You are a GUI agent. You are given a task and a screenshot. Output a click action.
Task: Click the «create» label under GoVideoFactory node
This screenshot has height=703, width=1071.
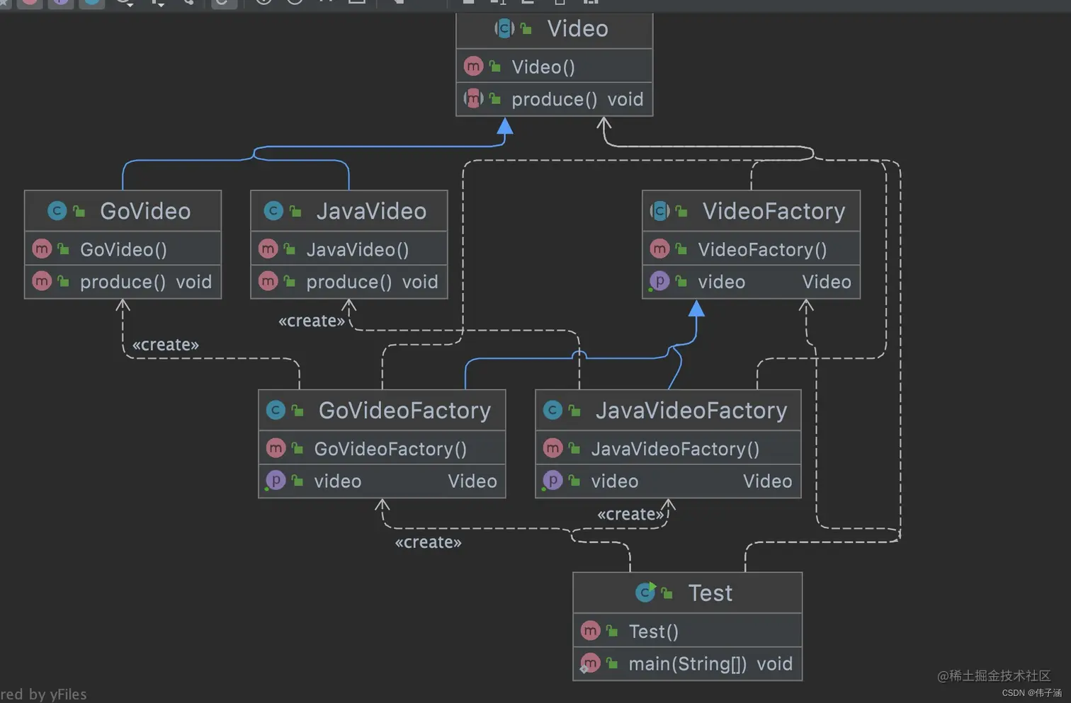(428, 542)
